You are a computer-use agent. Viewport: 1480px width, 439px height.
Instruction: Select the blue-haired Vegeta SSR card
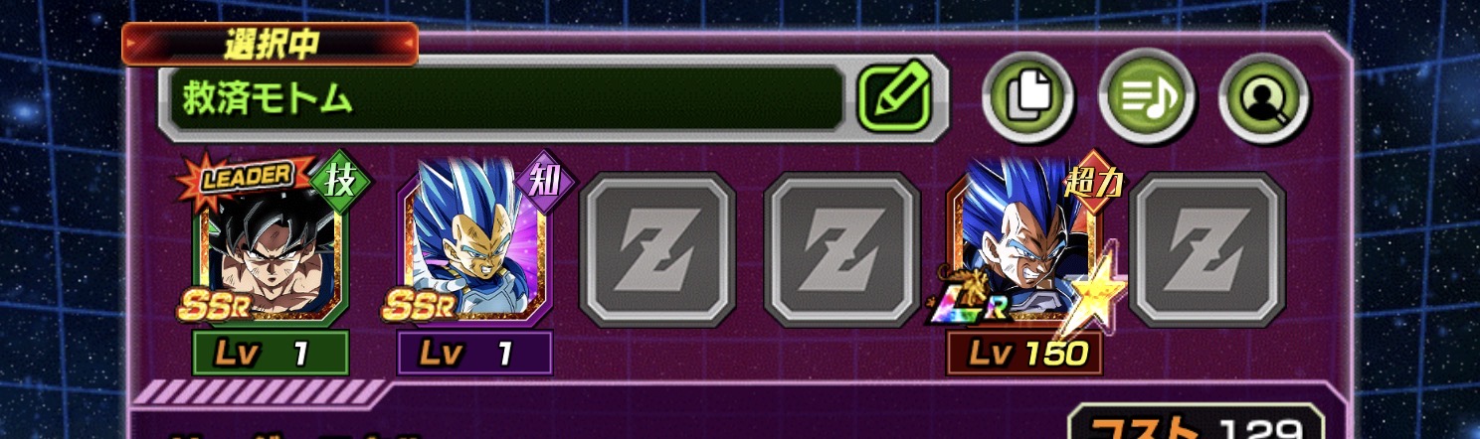click(472, 246)
